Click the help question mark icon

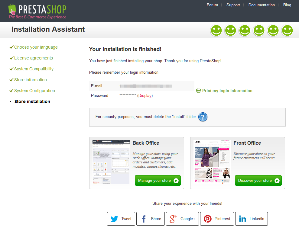tap(203, 117)
